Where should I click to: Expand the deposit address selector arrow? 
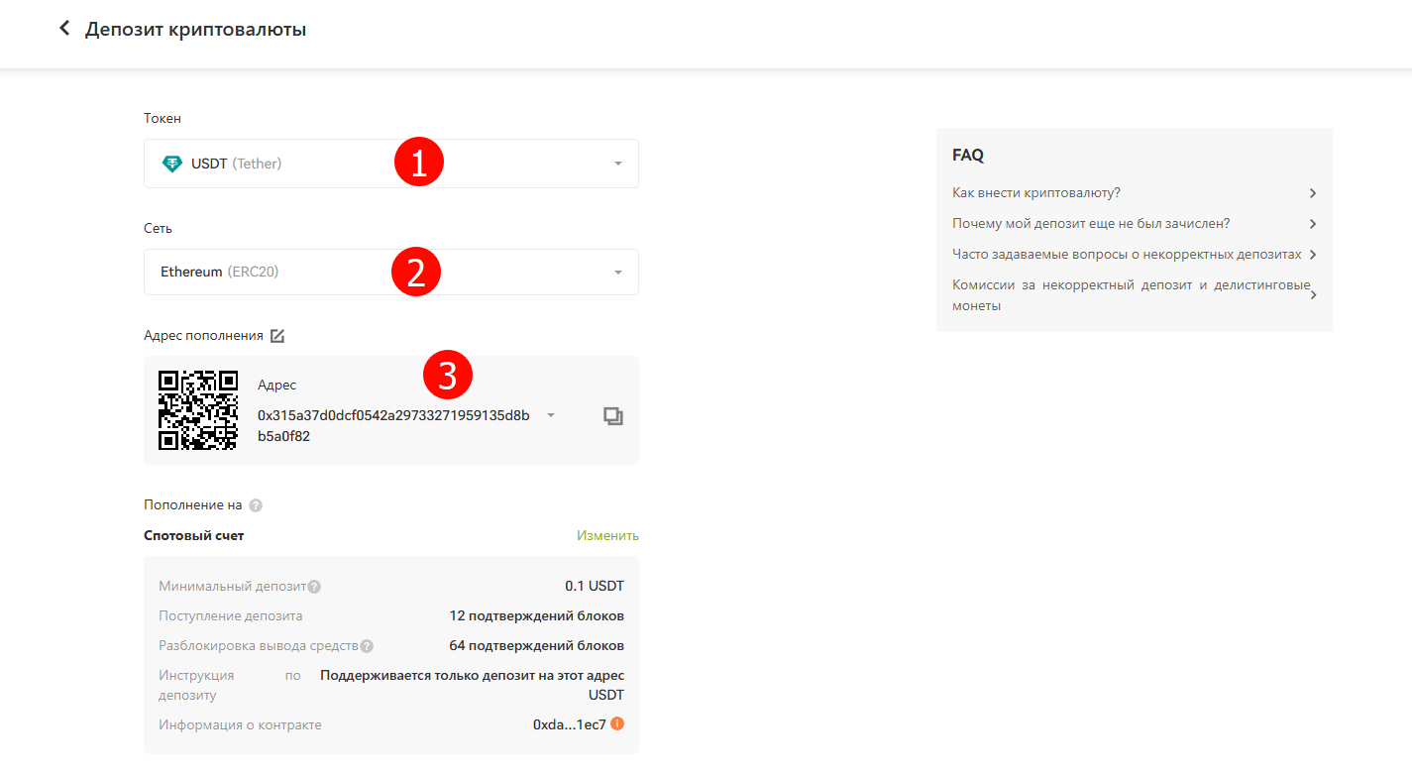(x=551, y=415)
